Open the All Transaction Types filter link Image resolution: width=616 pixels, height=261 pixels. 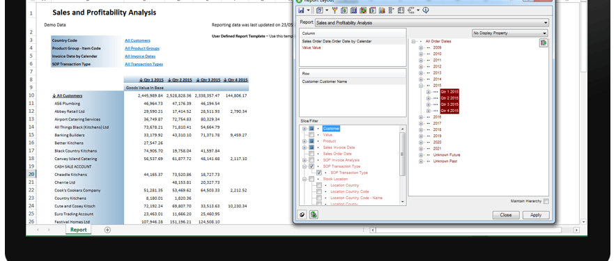click(144, 64)
